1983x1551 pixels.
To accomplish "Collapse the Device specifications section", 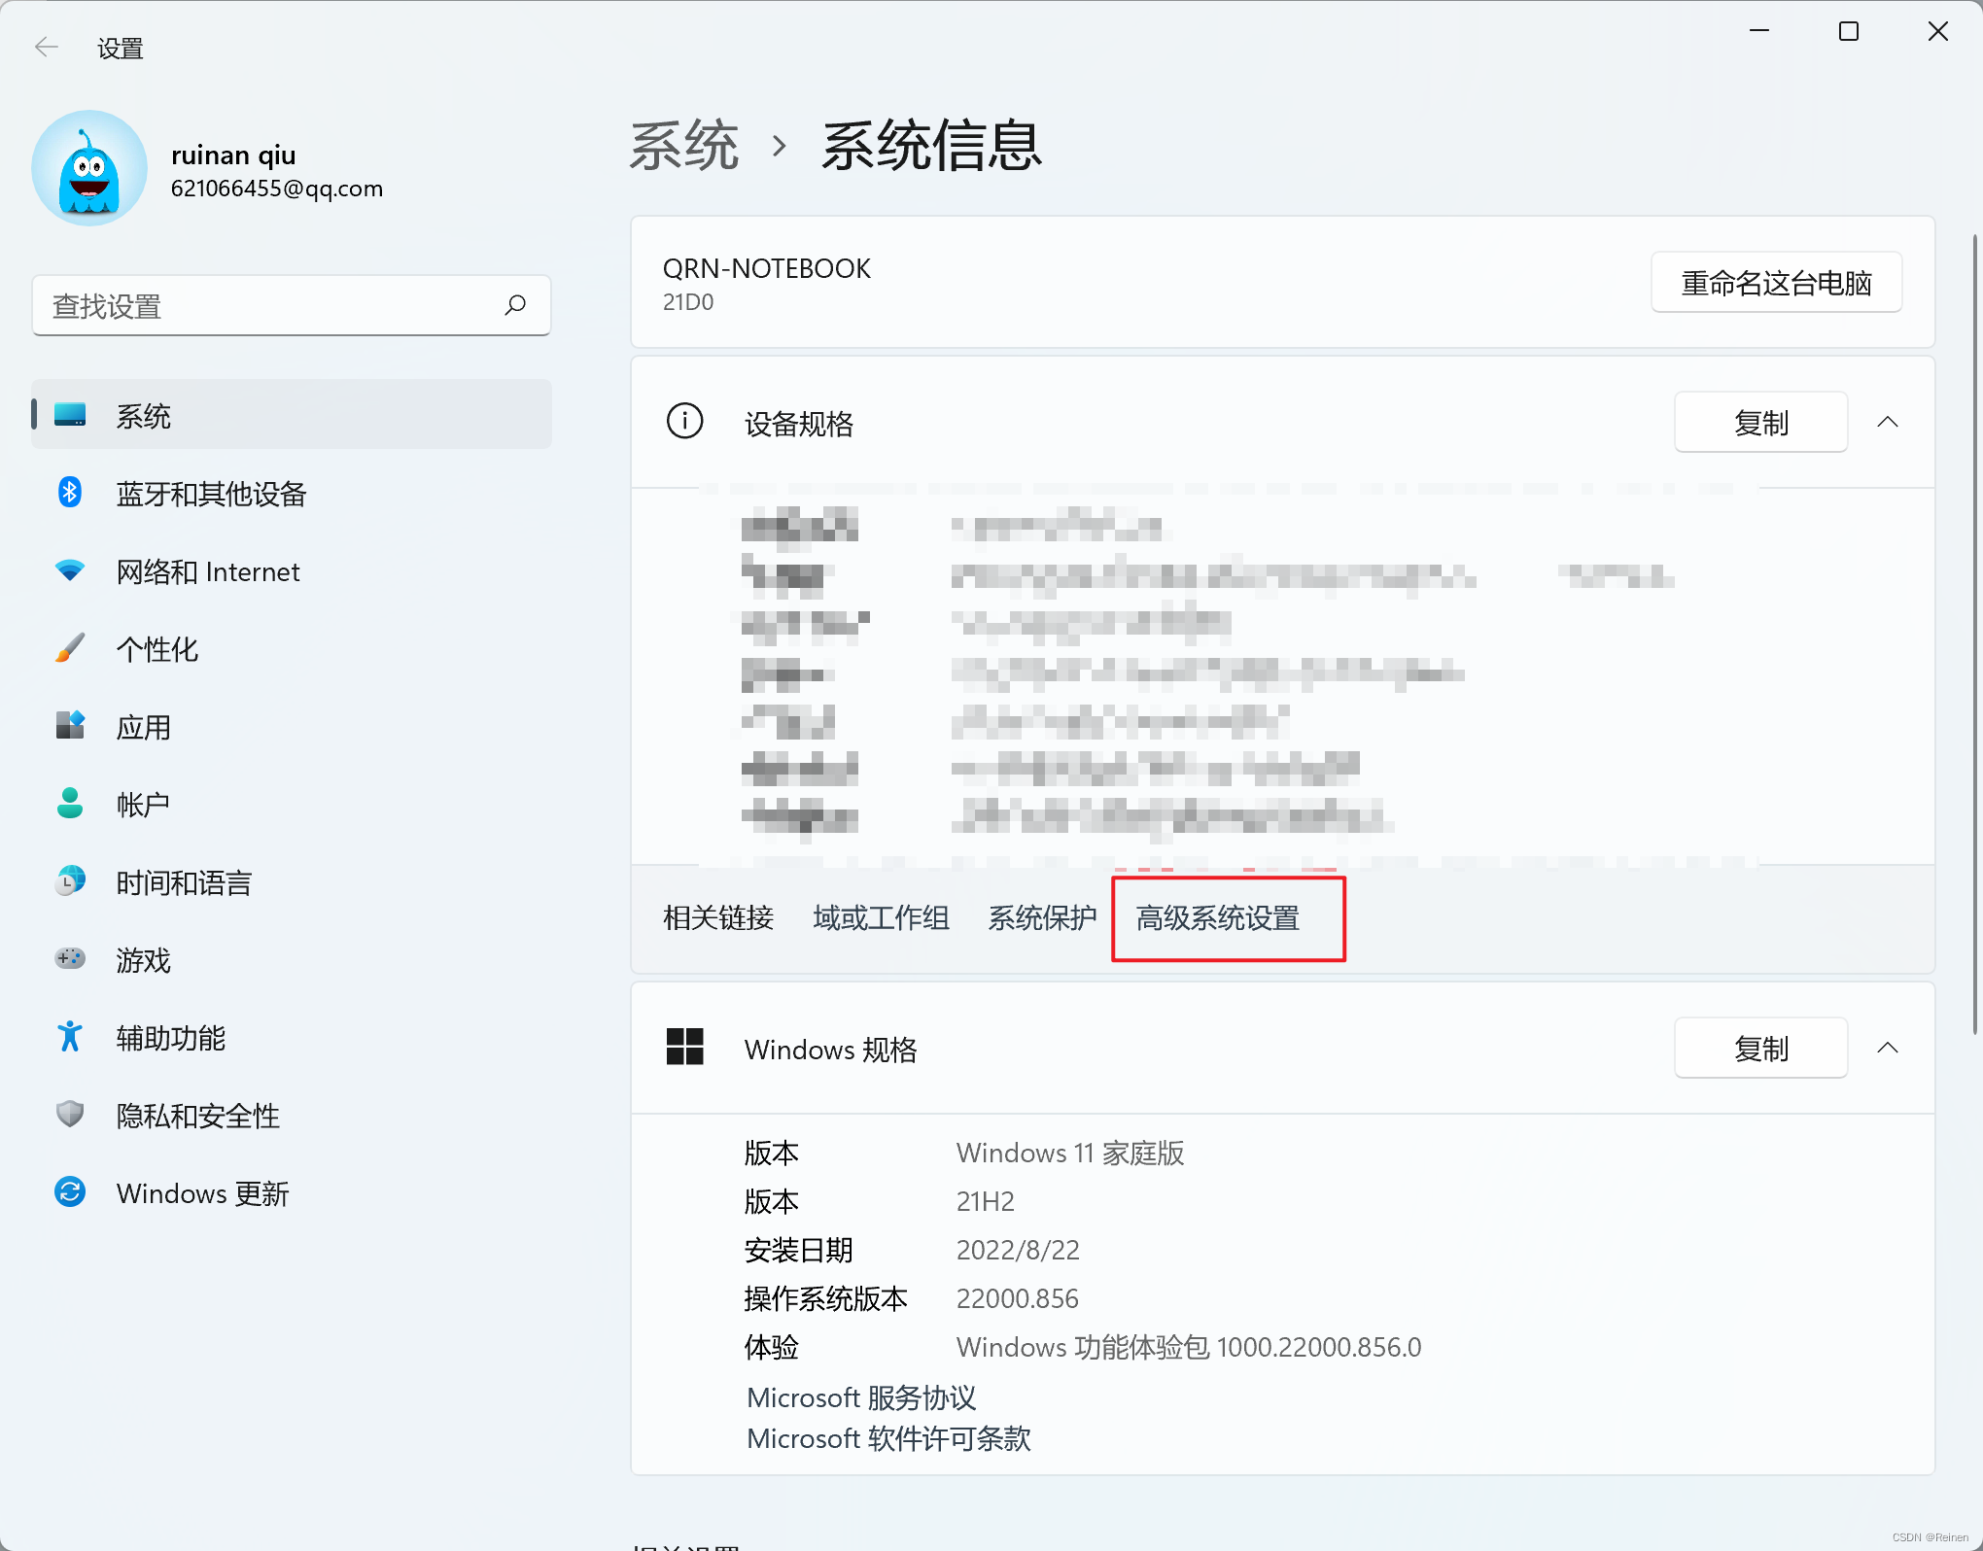I will [x=1887, y=422].
